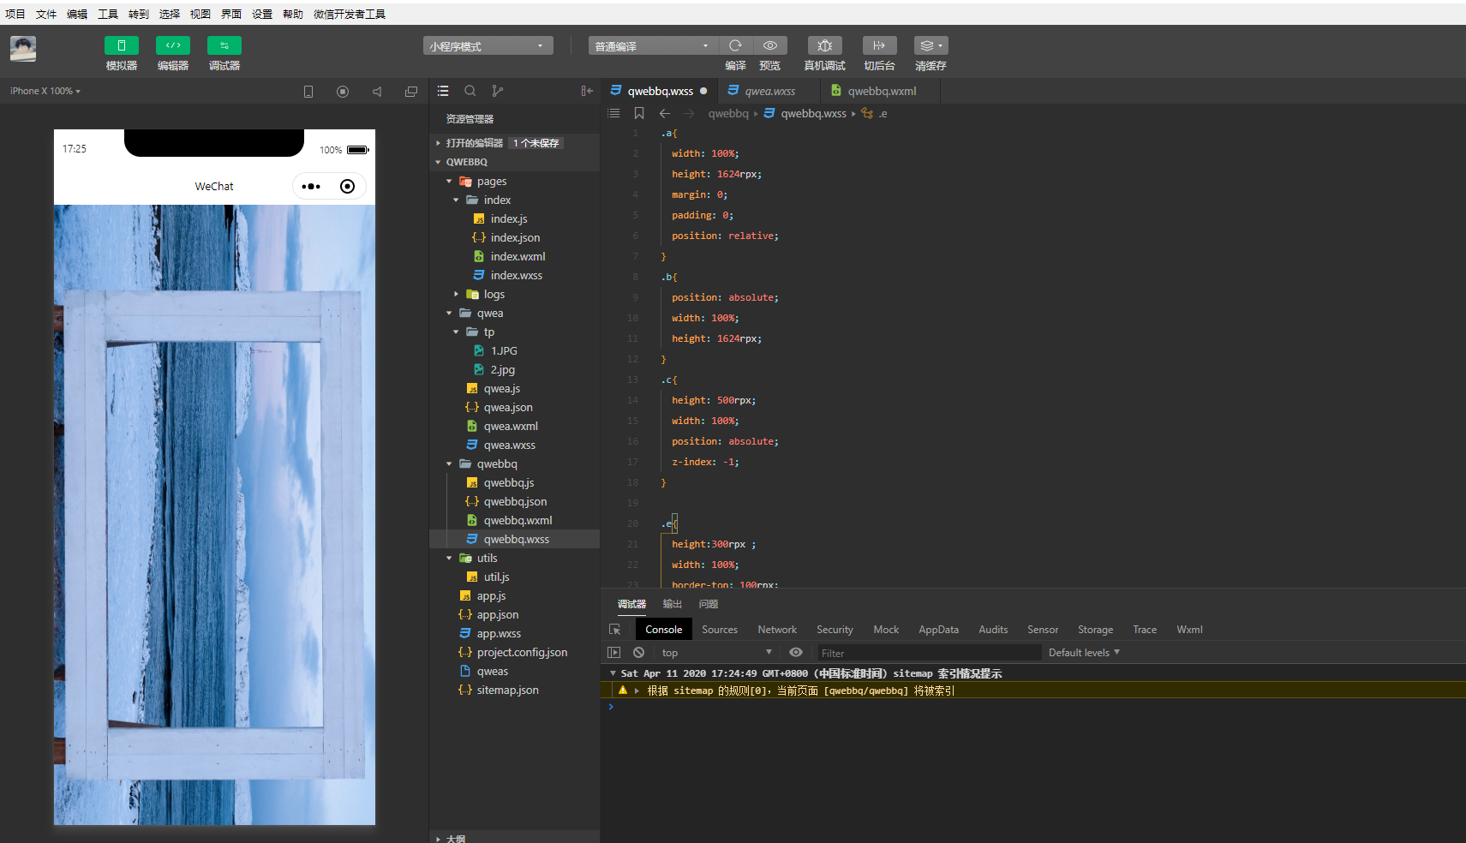Toggle the Editor (编辑器) panel button
1466x843 pixels.
click(172, 45)
